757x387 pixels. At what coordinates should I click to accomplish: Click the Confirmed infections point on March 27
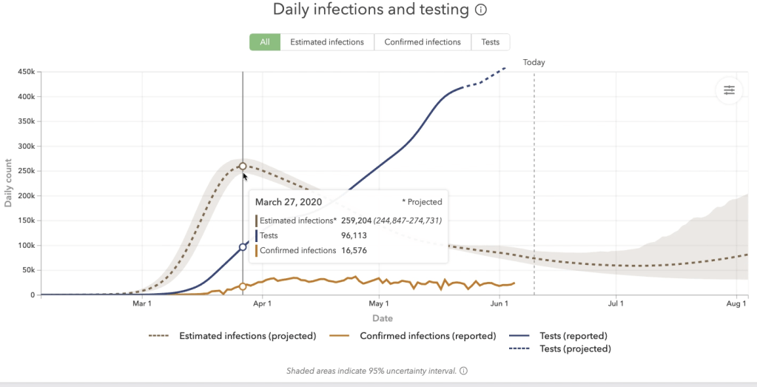243,286
